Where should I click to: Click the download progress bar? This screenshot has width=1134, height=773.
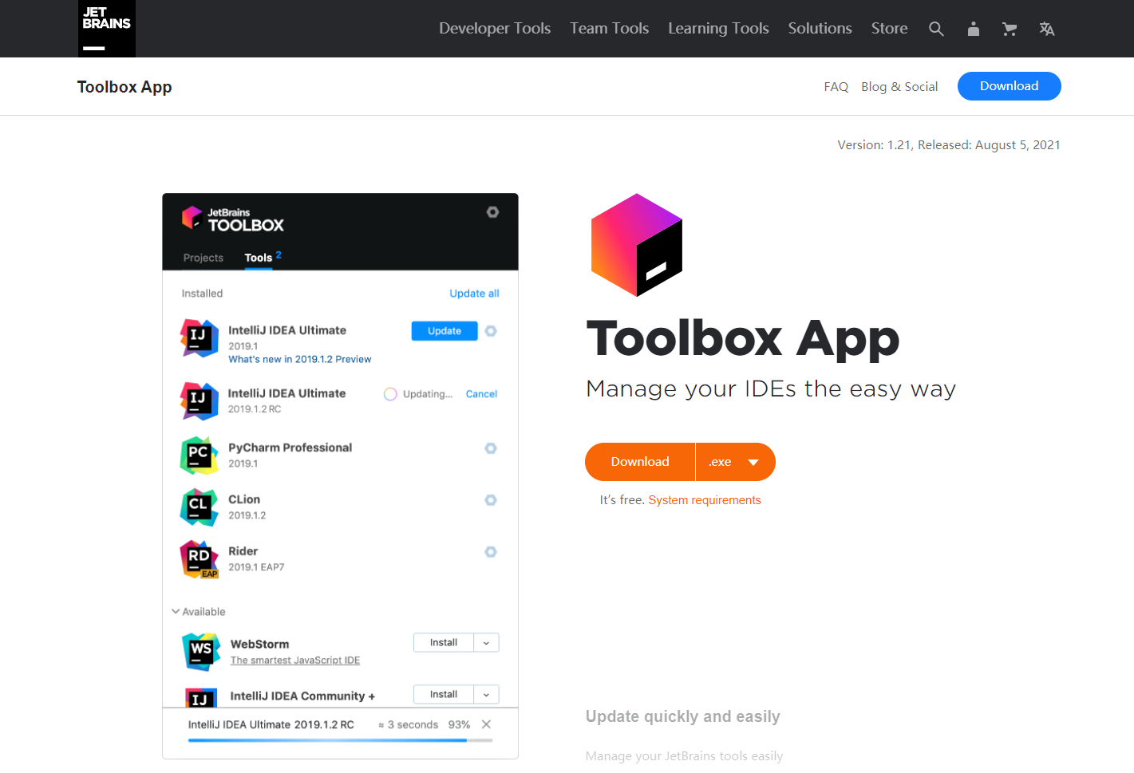click(340, 740)
